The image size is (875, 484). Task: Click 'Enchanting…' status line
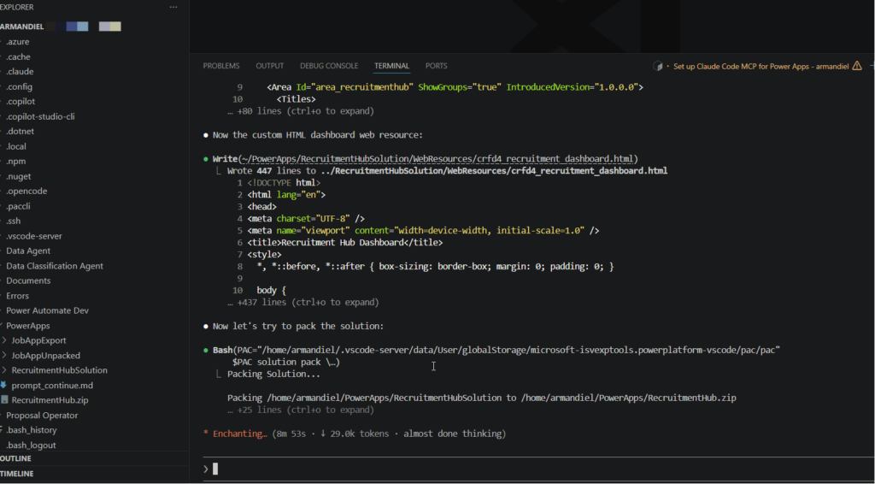click(x=355, y=434)
